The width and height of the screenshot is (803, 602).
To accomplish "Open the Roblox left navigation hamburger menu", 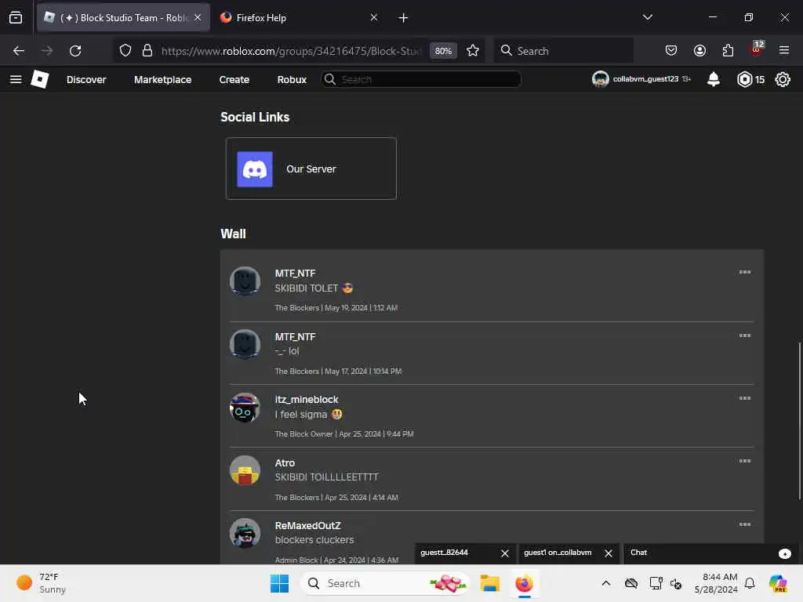I will click(x=16, y=79).
